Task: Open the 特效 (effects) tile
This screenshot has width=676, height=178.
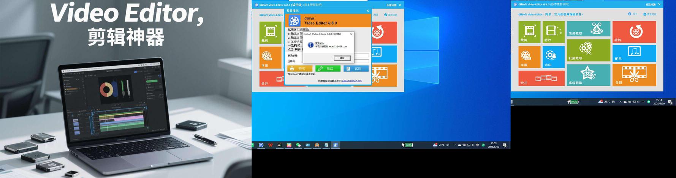Action: point(553,32)
